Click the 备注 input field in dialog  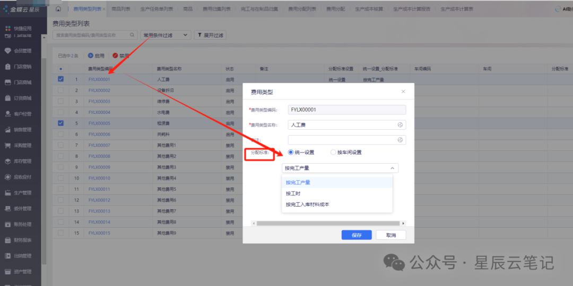347,140
